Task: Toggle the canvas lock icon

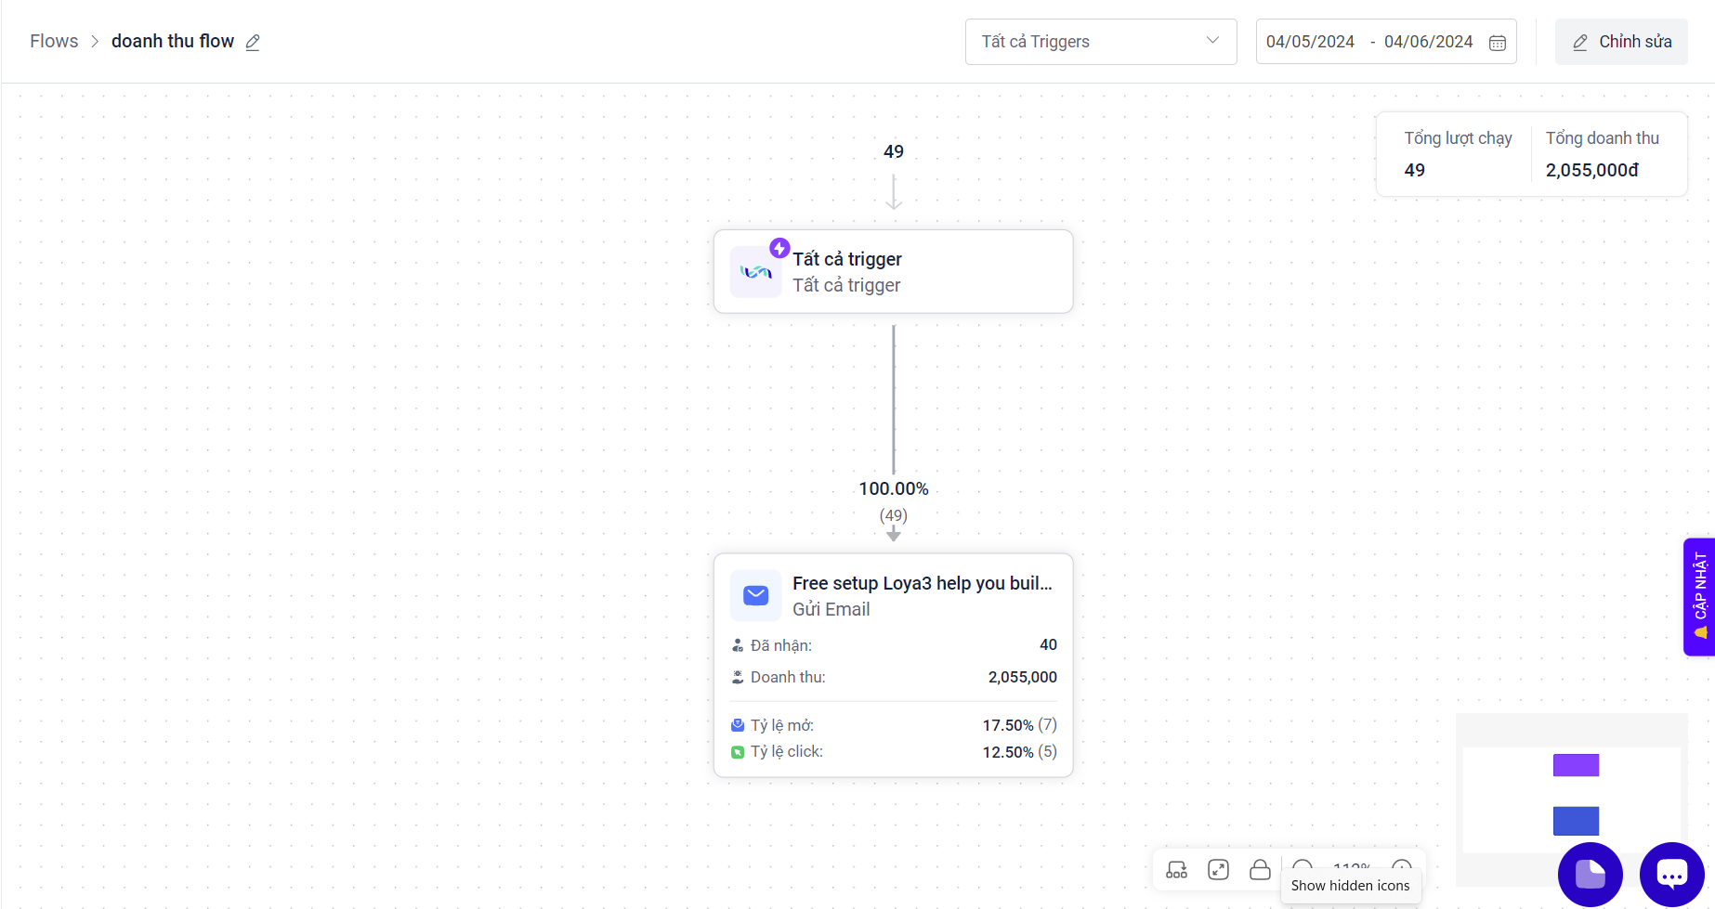Action: 1260,870
